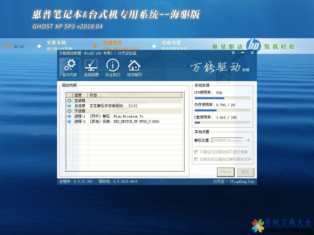Click the HP logo in installer banner
Viewport: 314px width, 235px height.
[253, 45]
